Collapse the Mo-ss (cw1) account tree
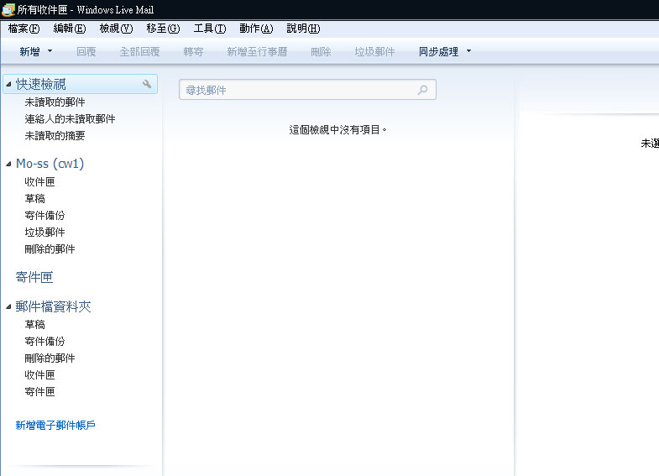 (x=8, y=164)
